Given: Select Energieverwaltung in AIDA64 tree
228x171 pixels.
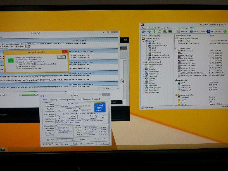Looking at the screenshot, I should pos(159,55).
